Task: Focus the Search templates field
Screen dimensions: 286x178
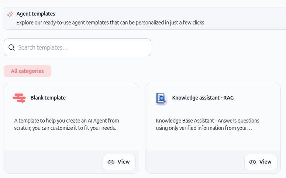Action: coord(77,47)
